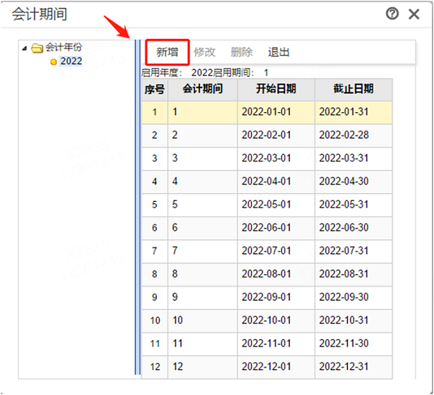Select end date cell 2022-08-31
This screenshot has height=395, width=434.
(354, 274)
